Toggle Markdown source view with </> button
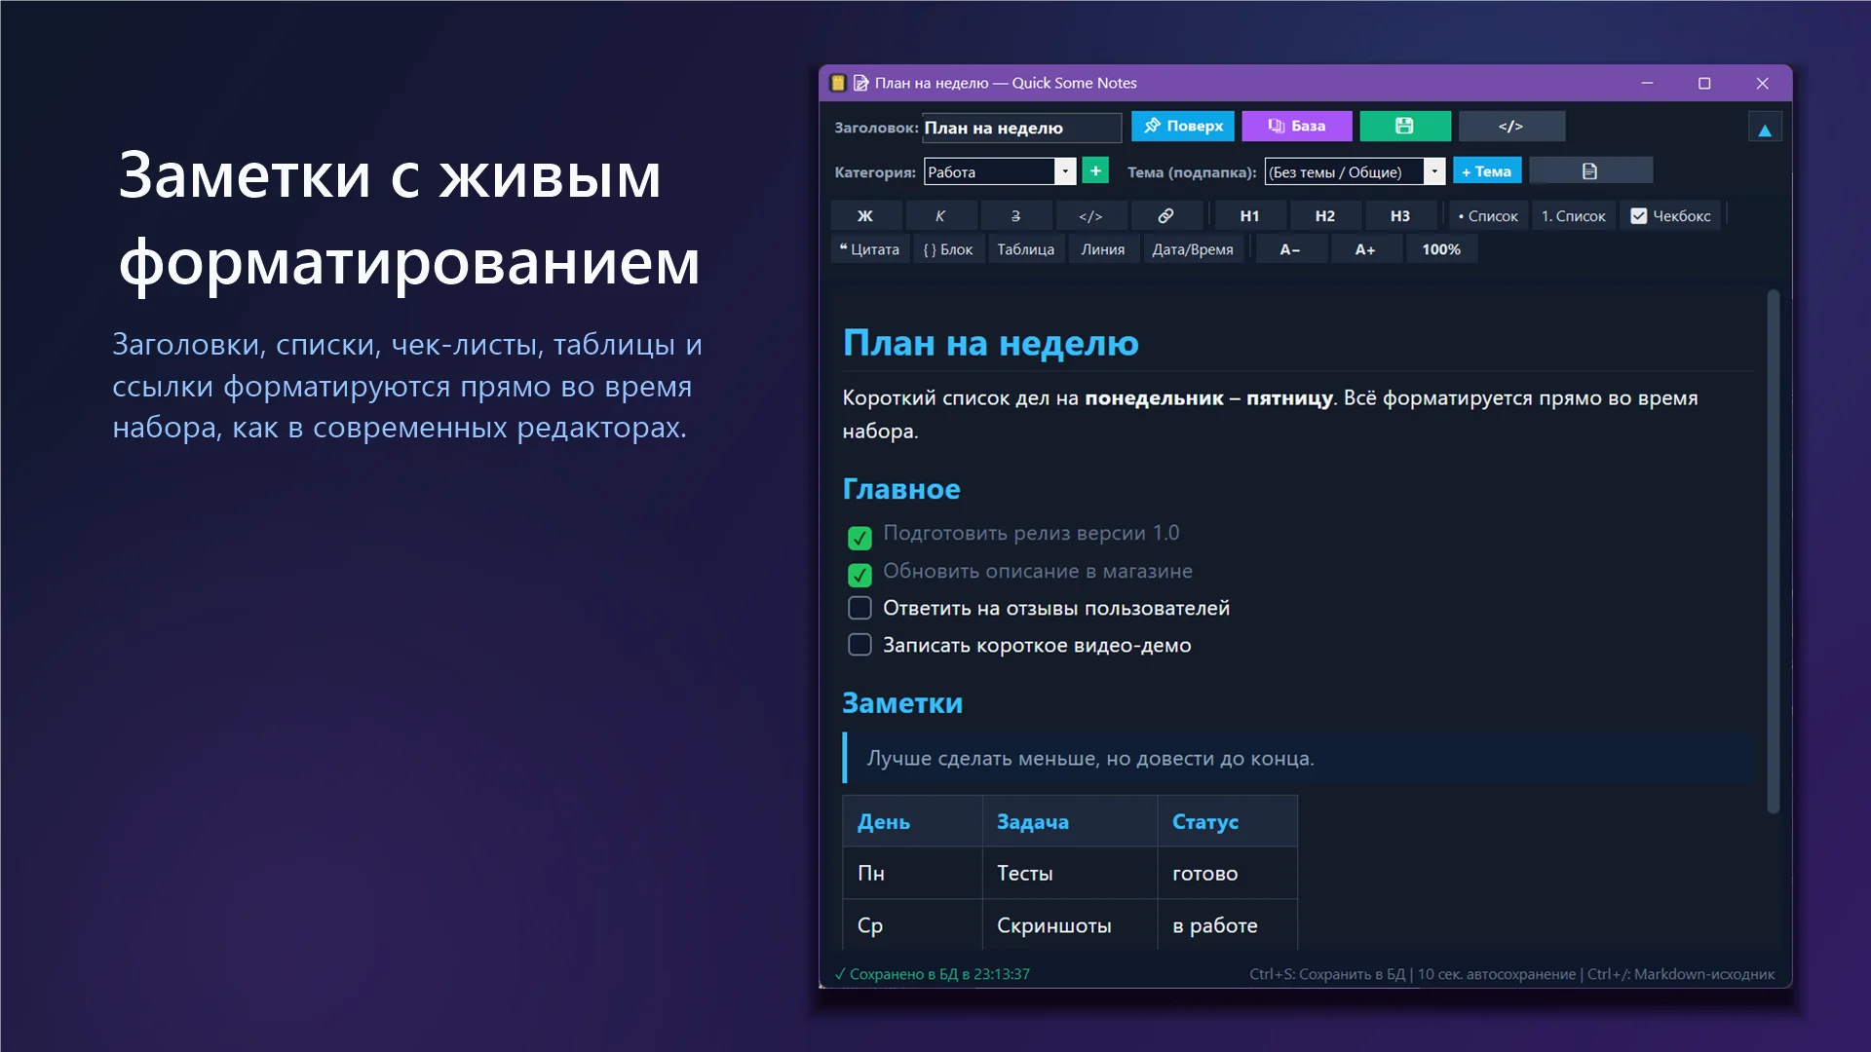Viewport: 1871px width, 1052px height. point(1510,126)
